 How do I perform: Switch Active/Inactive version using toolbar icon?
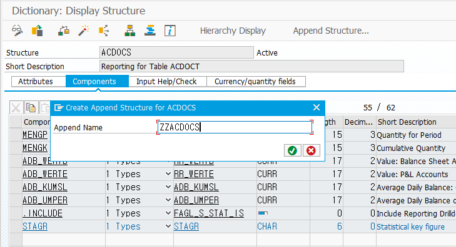click(x=38, y=31)
